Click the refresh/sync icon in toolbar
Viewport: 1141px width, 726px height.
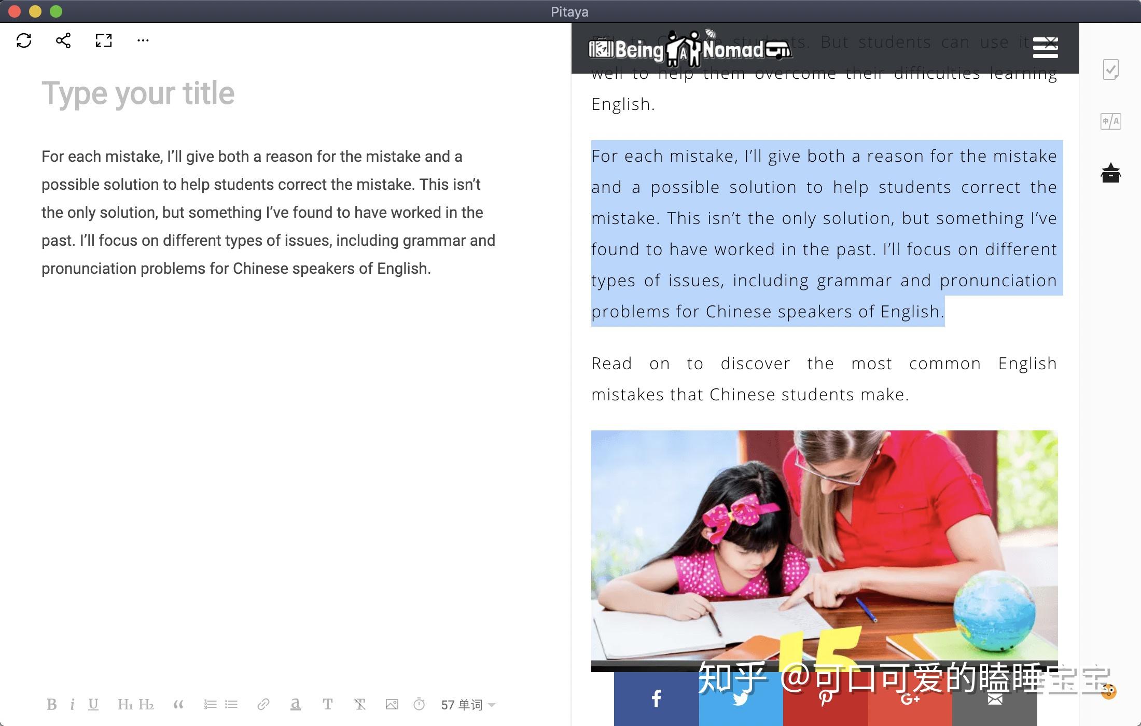(24, 39)
